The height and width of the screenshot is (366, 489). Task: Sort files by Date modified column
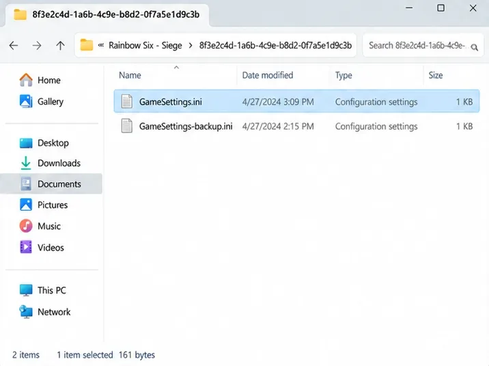[268, 75]
